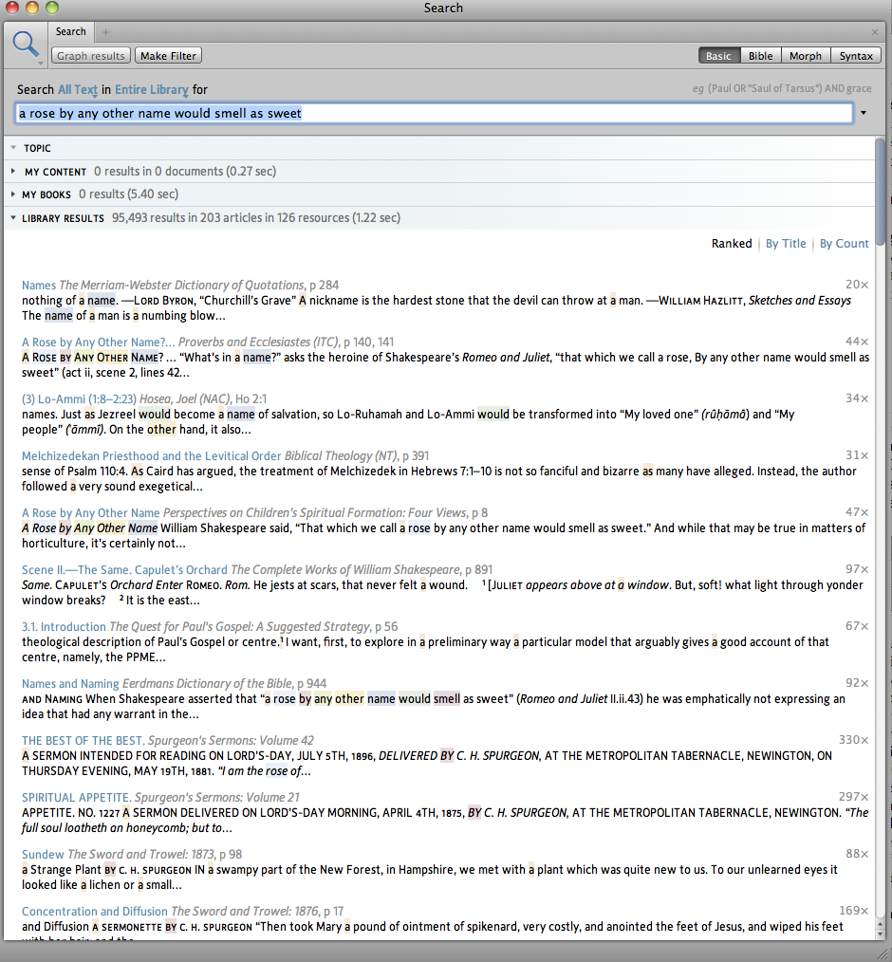The width and height of the screenshot is (892, 962).
Task: Click the 97× hit count
Action: 857,569
